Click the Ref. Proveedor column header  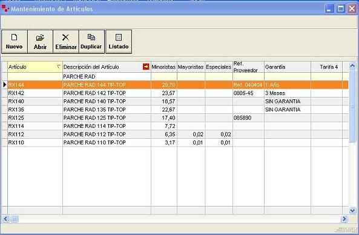pos(248,67)
